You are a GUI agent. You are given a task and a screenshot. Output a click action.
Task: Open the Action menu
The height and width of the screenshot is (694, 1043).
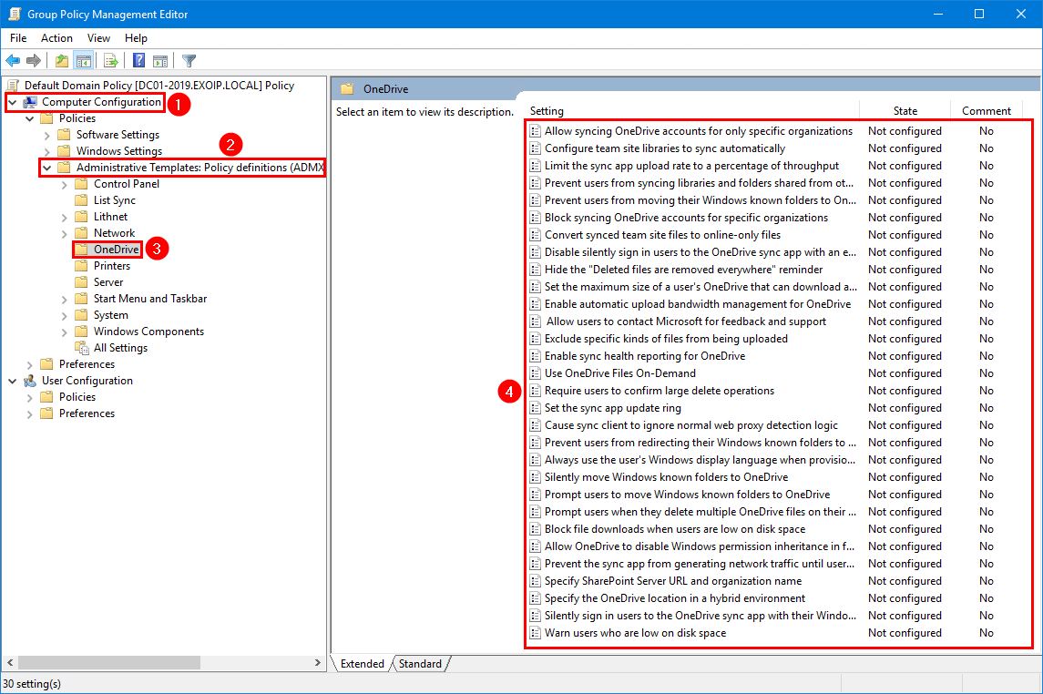56,38
